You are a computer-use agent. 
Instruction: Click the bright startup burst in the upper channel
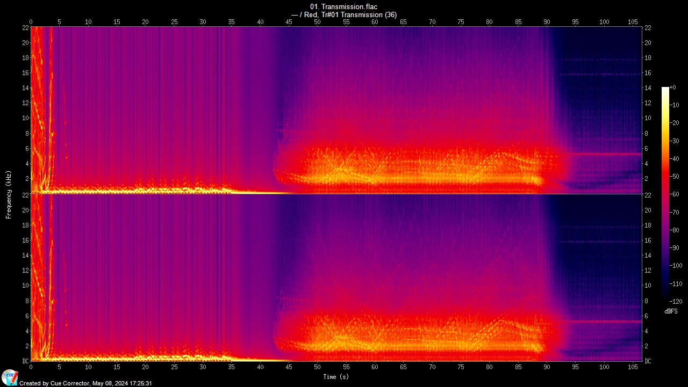[x=39, y=107]
